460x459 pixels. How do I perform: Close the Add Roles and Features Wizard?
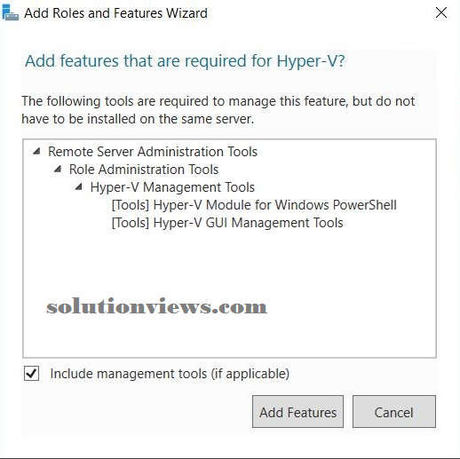tap(441, 12)
